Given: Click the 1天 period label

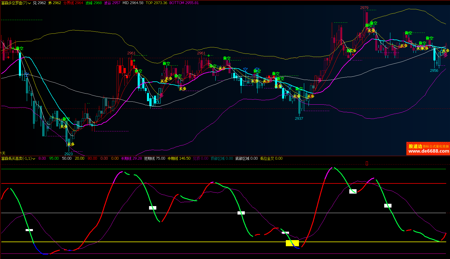Looking at the screenshot, I should (x=3, y=153).
